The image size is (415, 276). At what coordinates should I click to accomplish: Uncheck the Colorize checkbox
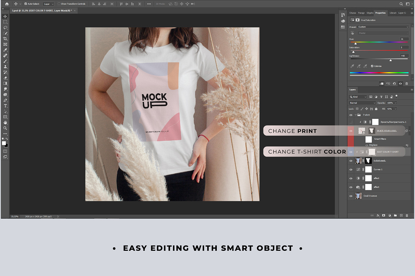[x=372, y=66]
